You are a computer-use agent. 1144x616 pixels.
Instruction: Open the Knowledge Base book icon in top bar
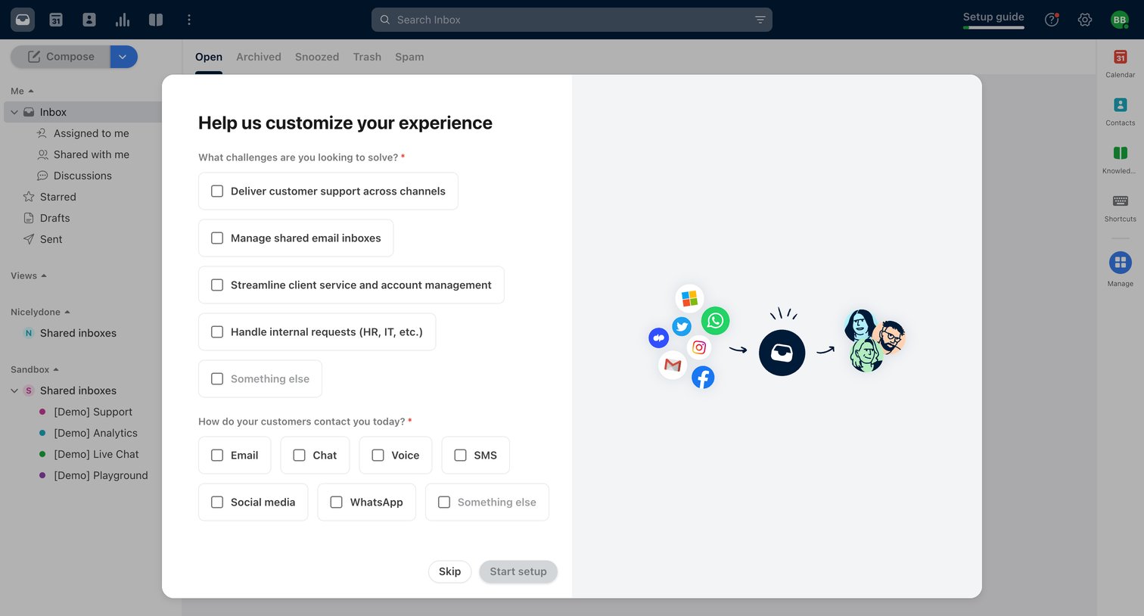point(156,20)
